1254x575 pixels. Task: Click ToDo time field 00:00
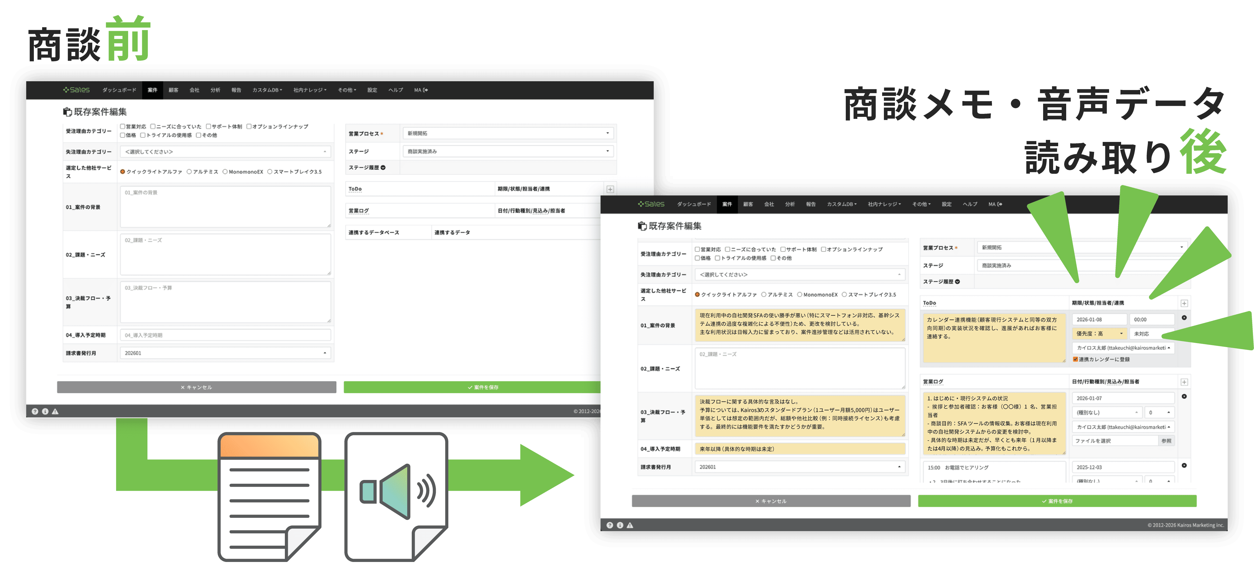pyautogui.click(x=1152, y=319)
